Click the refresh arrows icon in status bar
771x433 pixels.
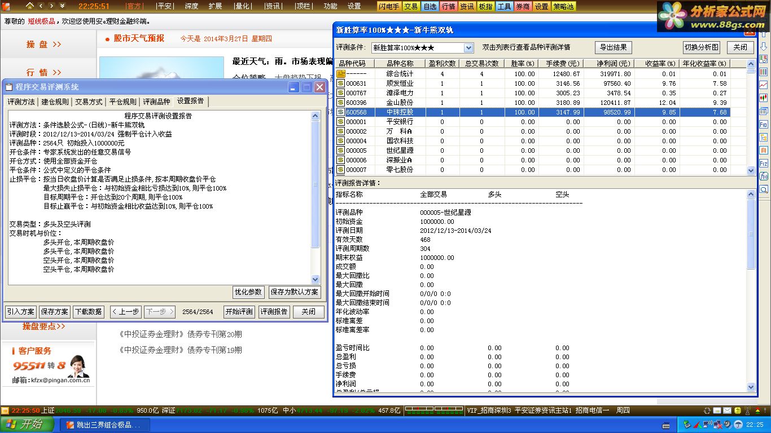point(707,410)
